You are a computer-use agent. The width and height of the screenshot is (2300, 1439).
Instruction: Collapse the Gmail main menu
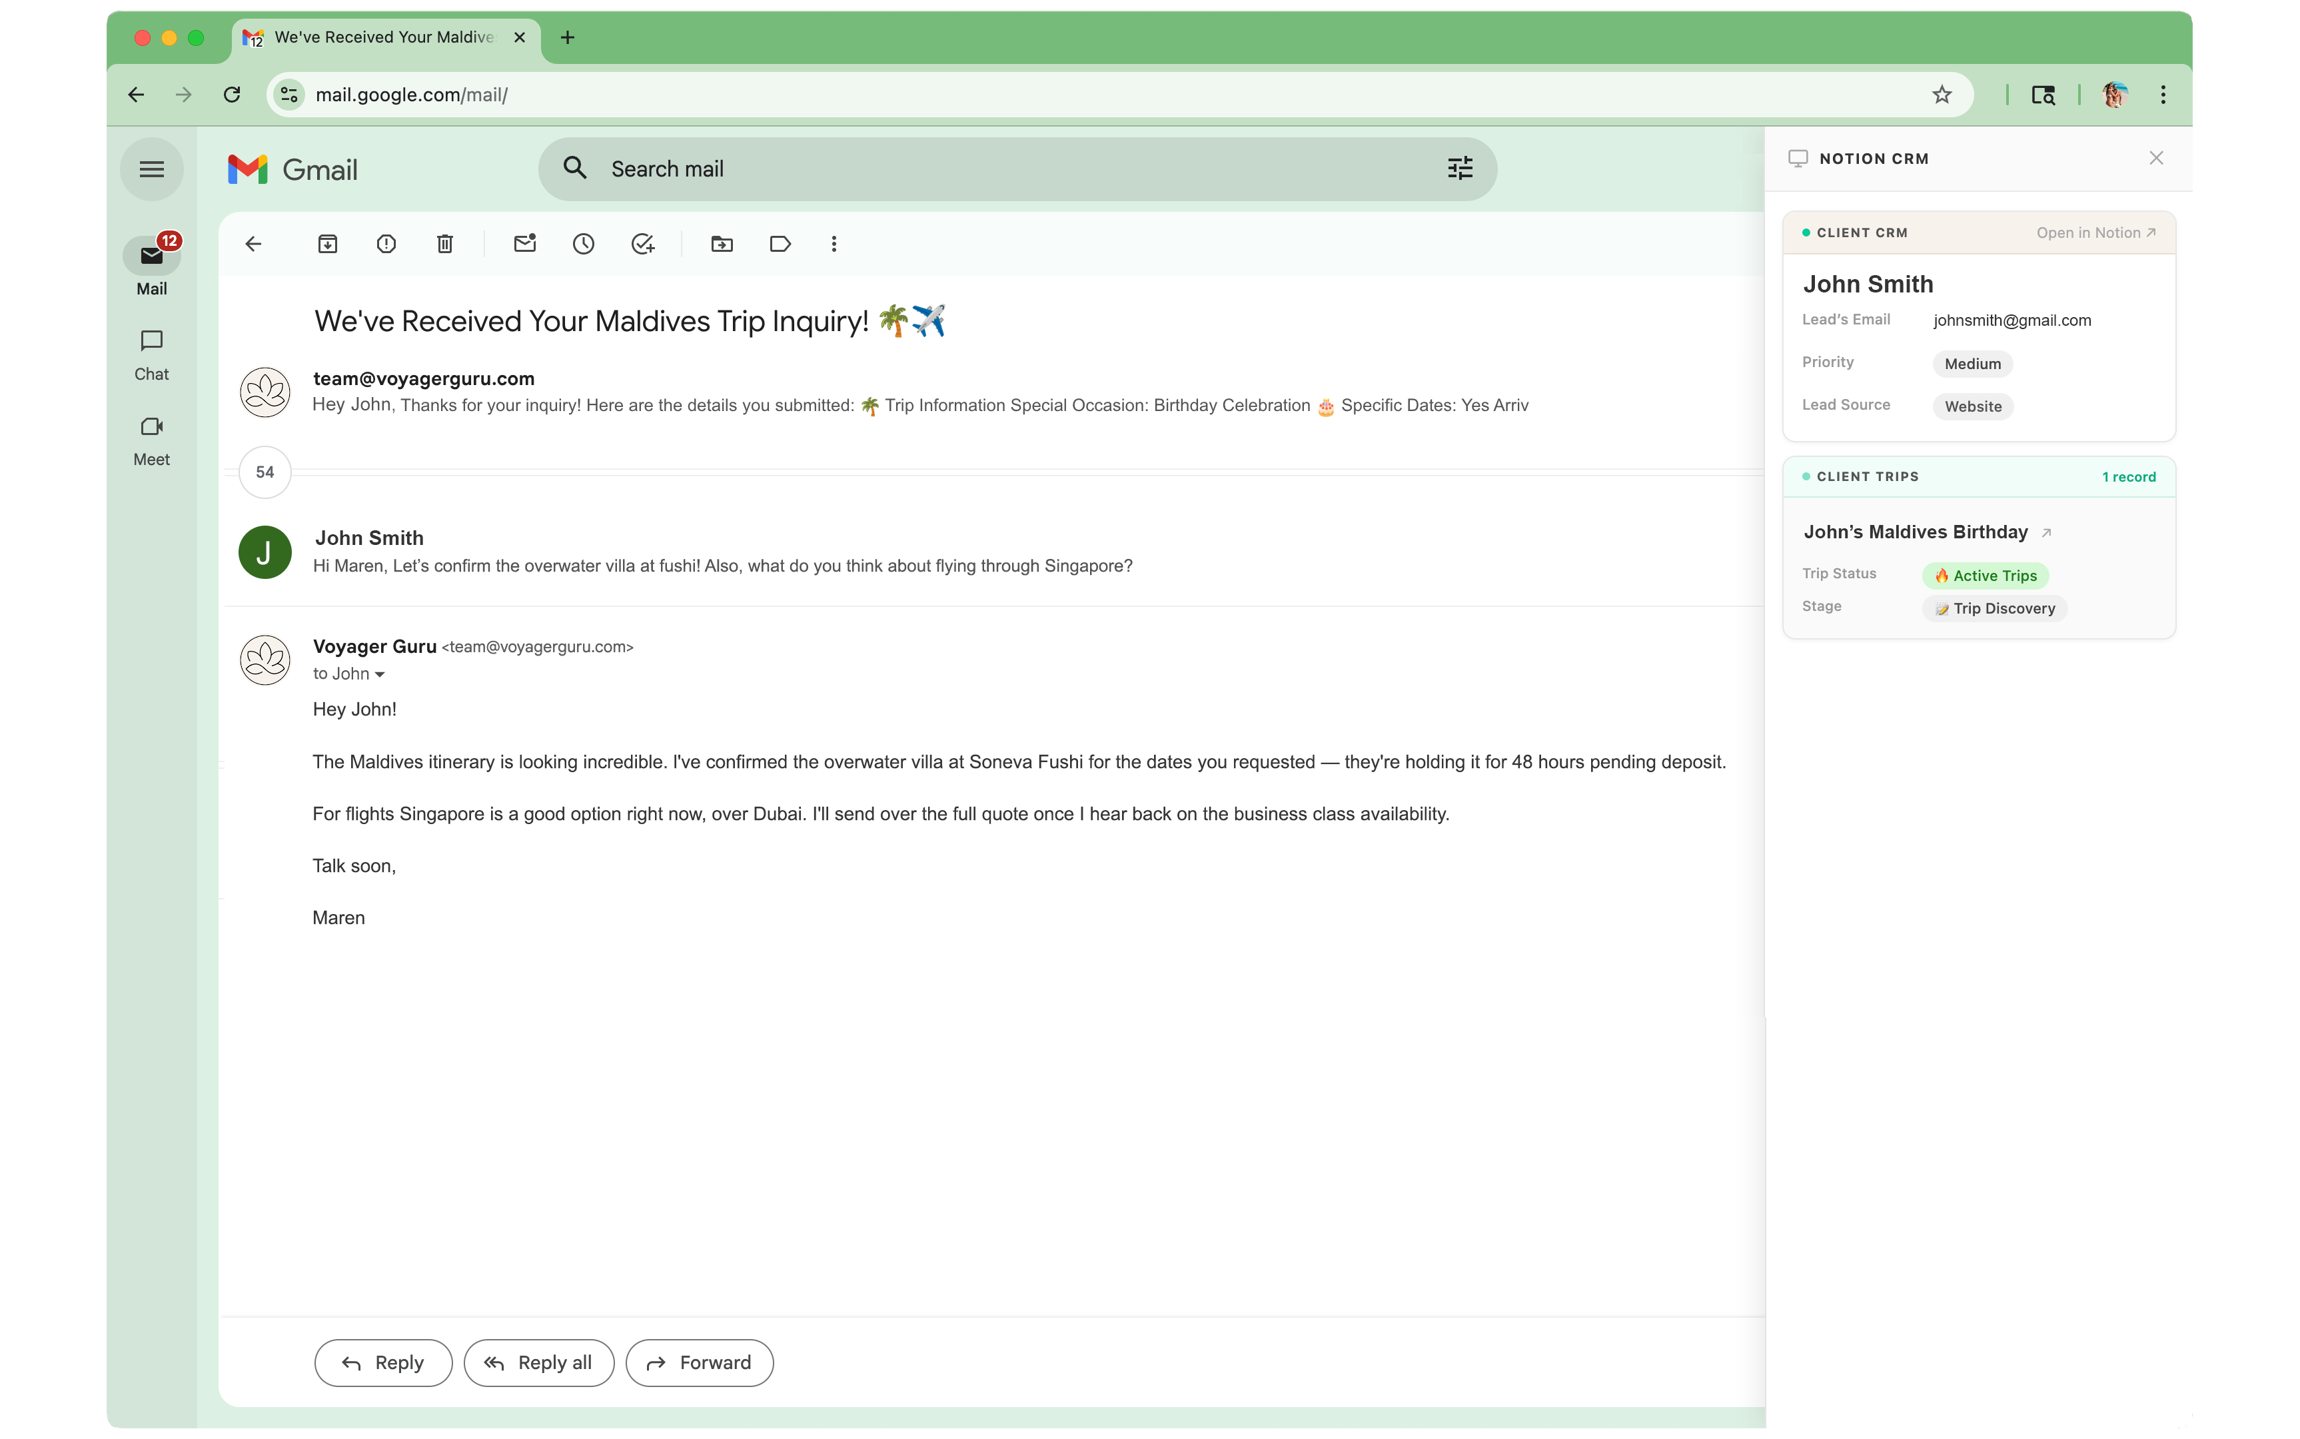(151, 169)
